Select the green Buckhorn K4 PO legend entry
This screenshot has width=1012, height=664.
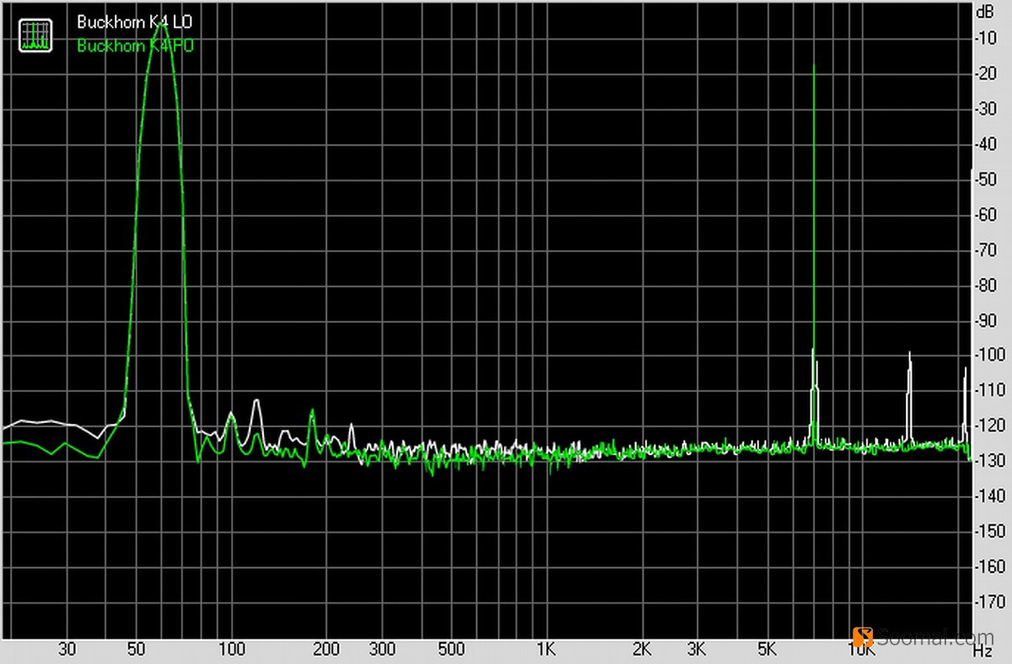[135, 46]
